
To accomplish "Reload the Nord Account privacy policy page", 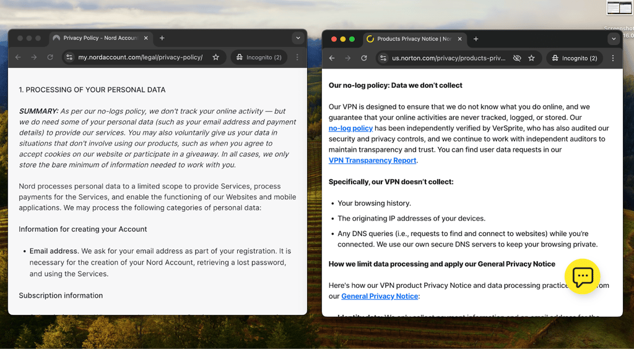I will [50, 57].
